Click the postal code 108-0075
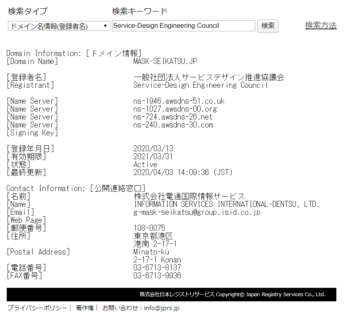The image size is (357, 318). click(149, 228)
